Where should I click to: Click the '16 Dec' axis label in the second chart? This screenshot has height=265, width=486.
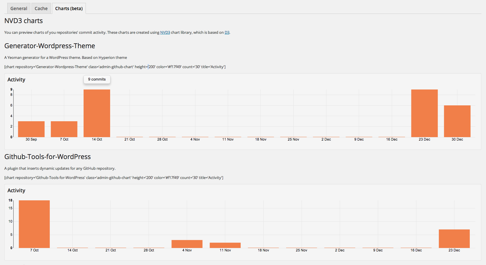(x=416, y=250)
